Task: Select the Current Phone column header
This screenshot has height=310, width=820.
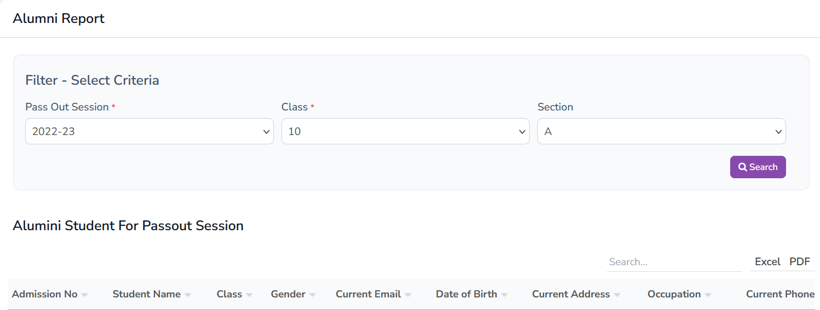Action: 780,294
